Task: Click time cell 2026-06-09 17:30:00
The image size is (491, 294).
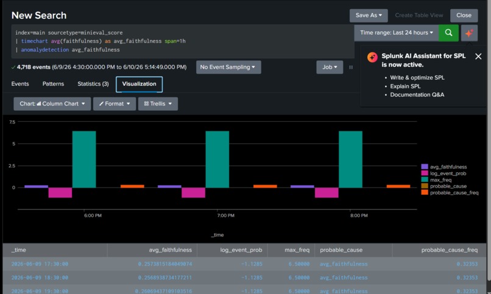Action: [40, 264]
